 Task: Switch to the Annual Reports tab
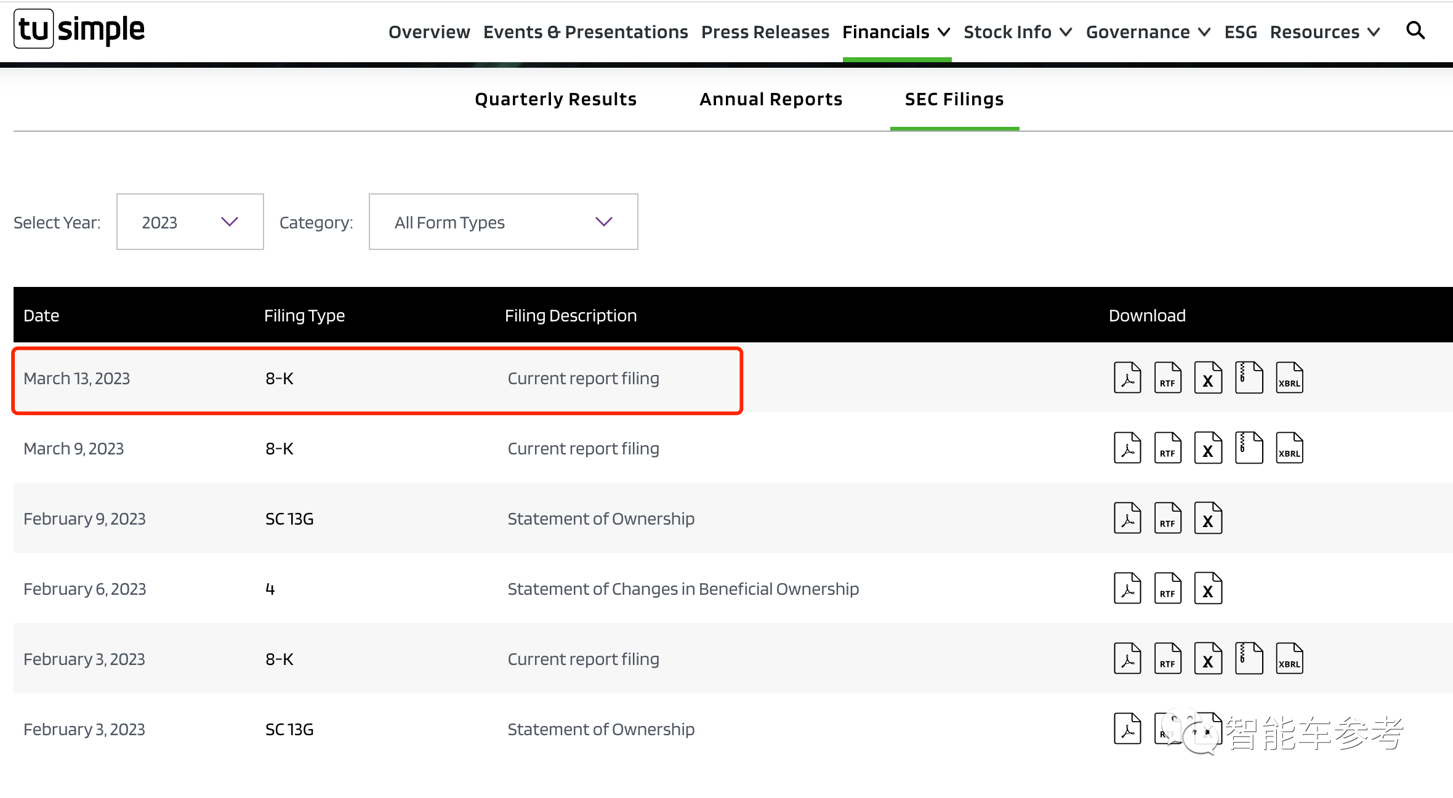coord(771,99)
